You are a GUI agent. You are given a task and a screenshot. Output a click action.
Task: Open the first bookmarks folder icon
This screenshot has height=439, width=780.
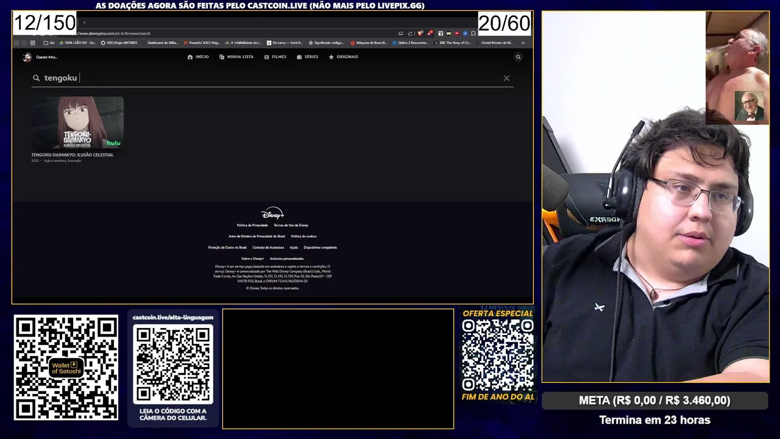[x=49, y=43]
